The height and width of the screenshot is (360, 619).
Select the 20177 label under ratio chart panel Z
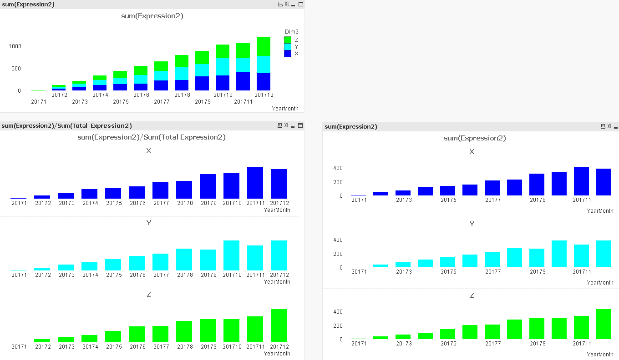161,347
